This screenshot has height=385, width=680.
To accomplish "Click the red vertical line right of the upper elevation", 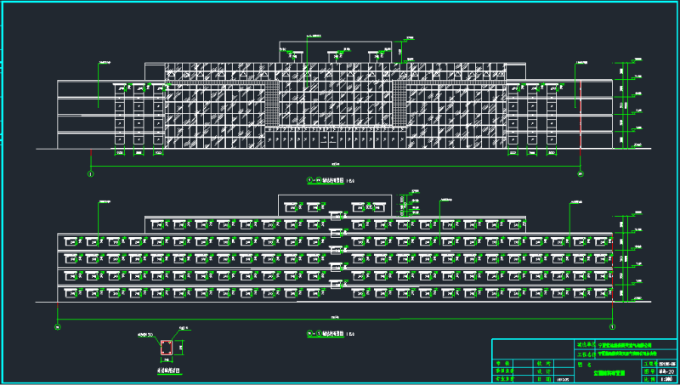I will point(581,119).
